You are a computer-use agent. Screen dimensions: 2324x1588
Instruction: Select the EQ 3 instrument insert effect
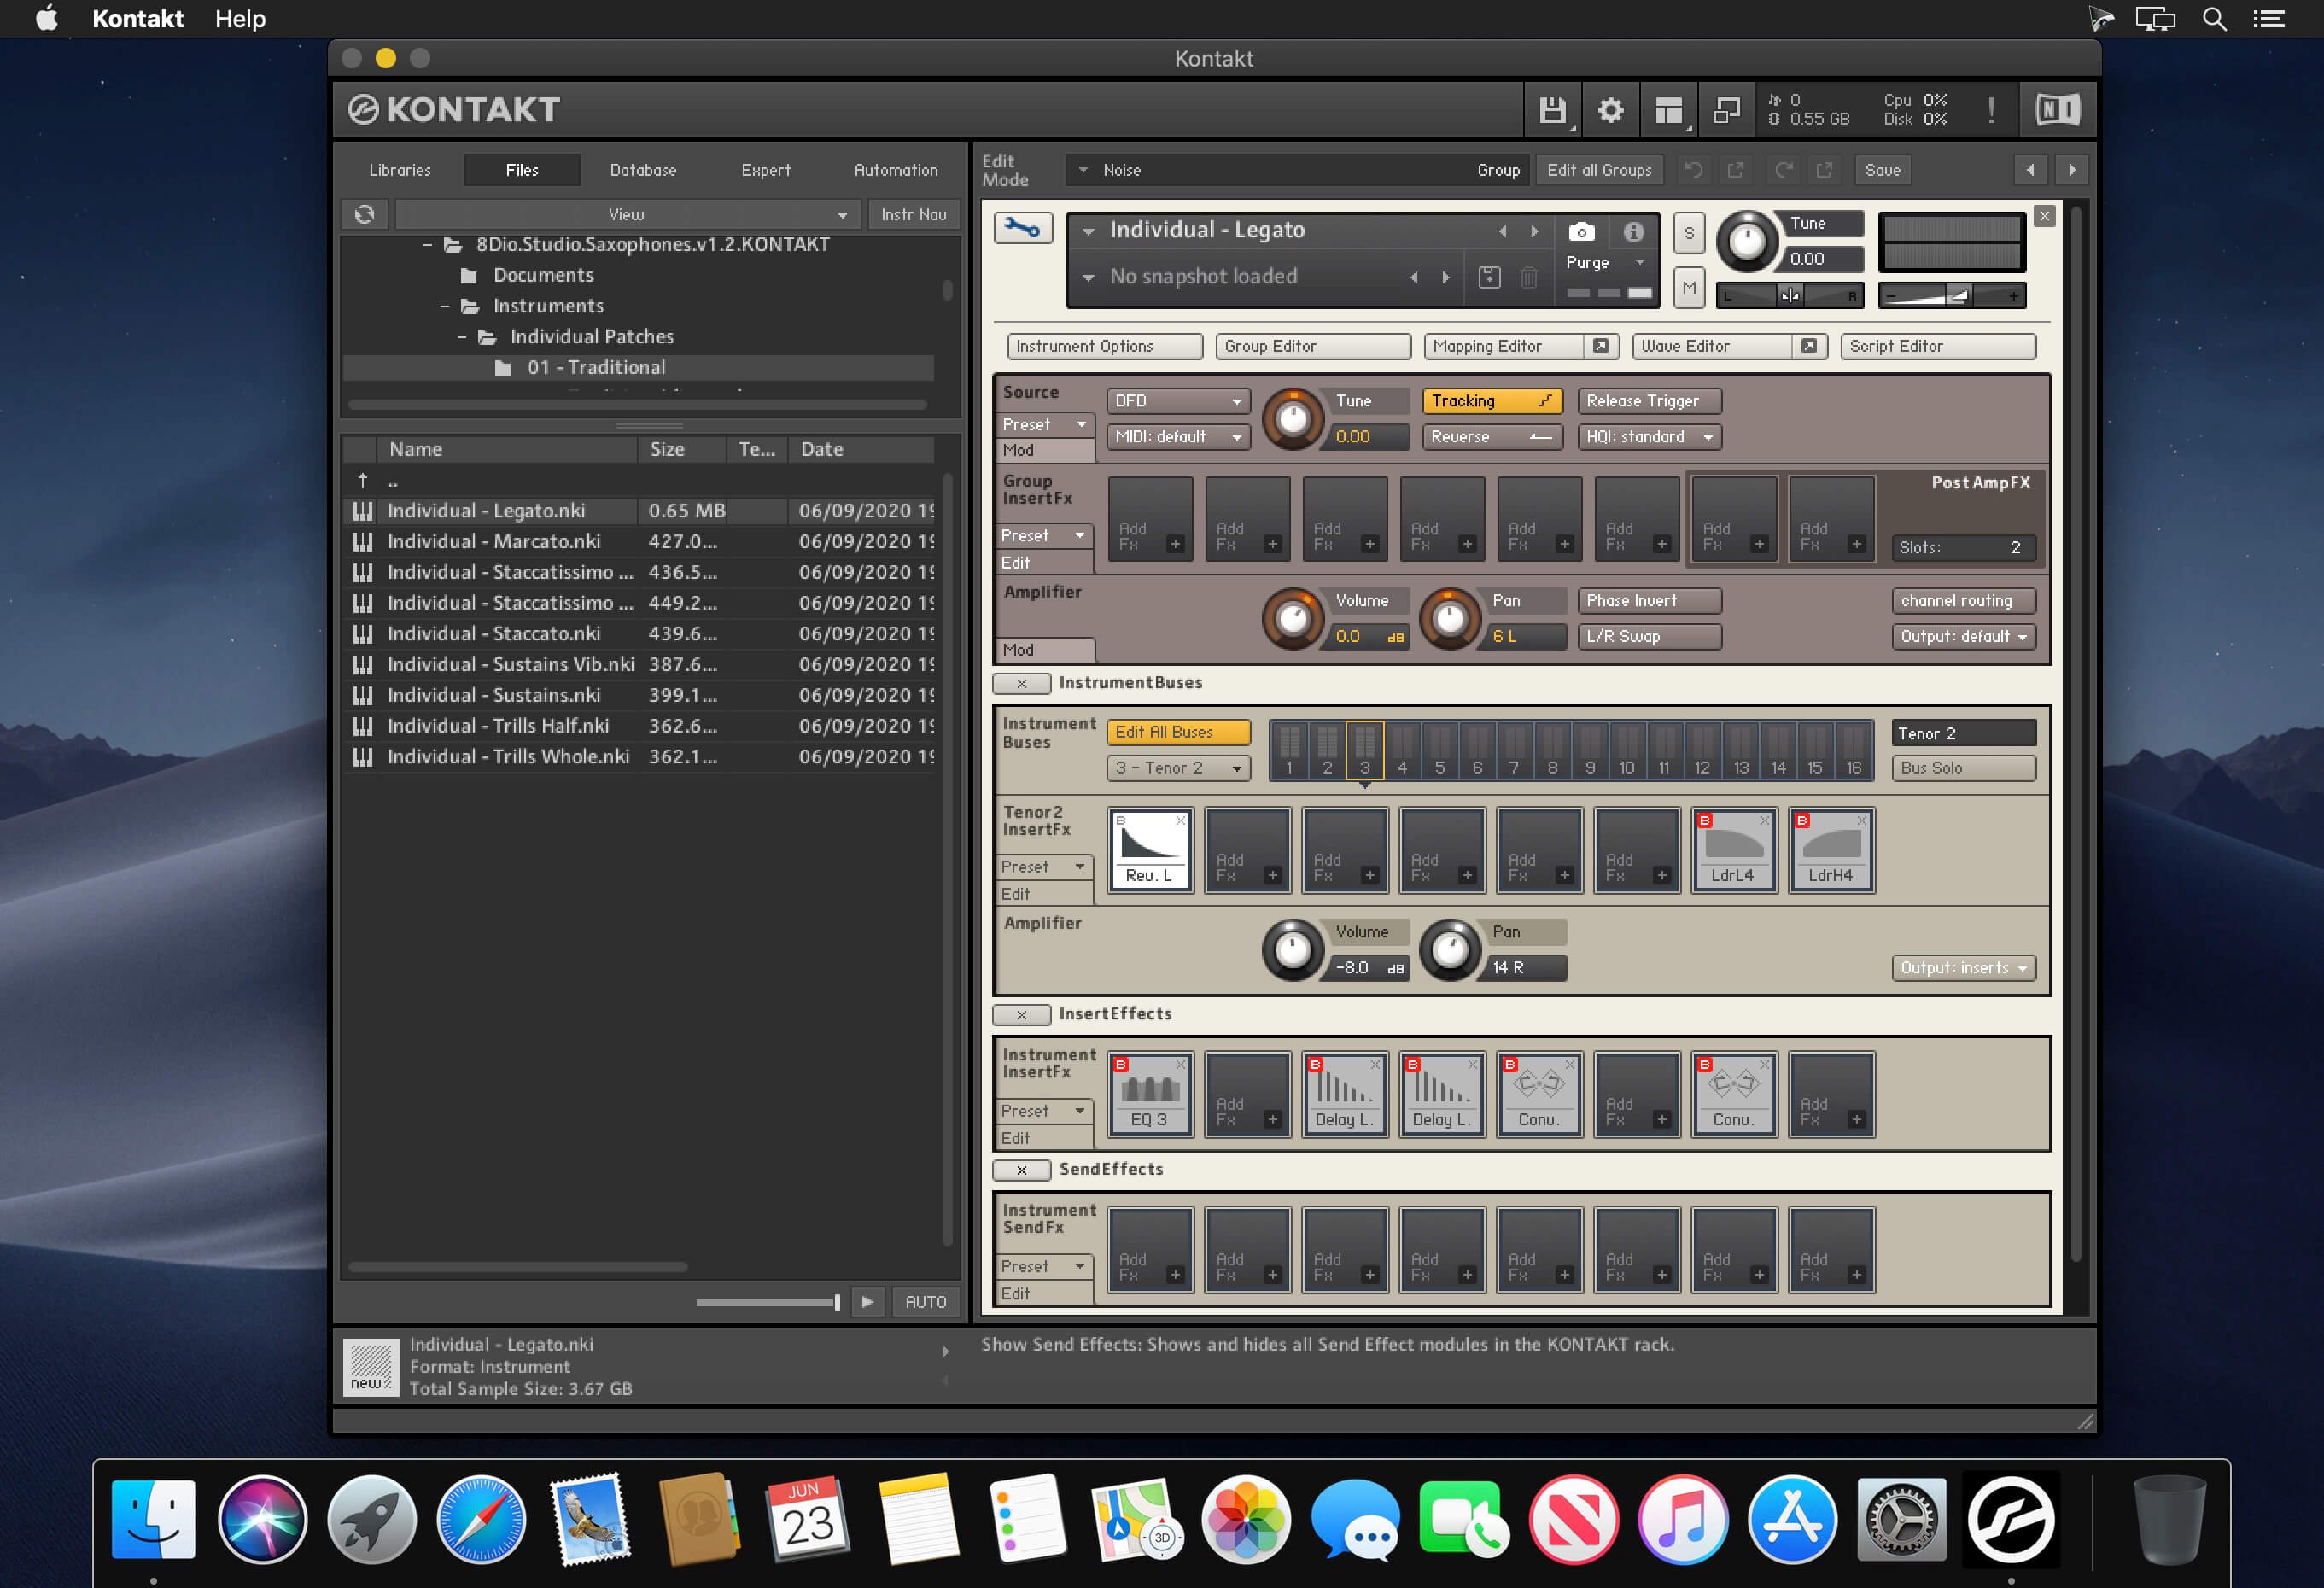(1150, 1094)
